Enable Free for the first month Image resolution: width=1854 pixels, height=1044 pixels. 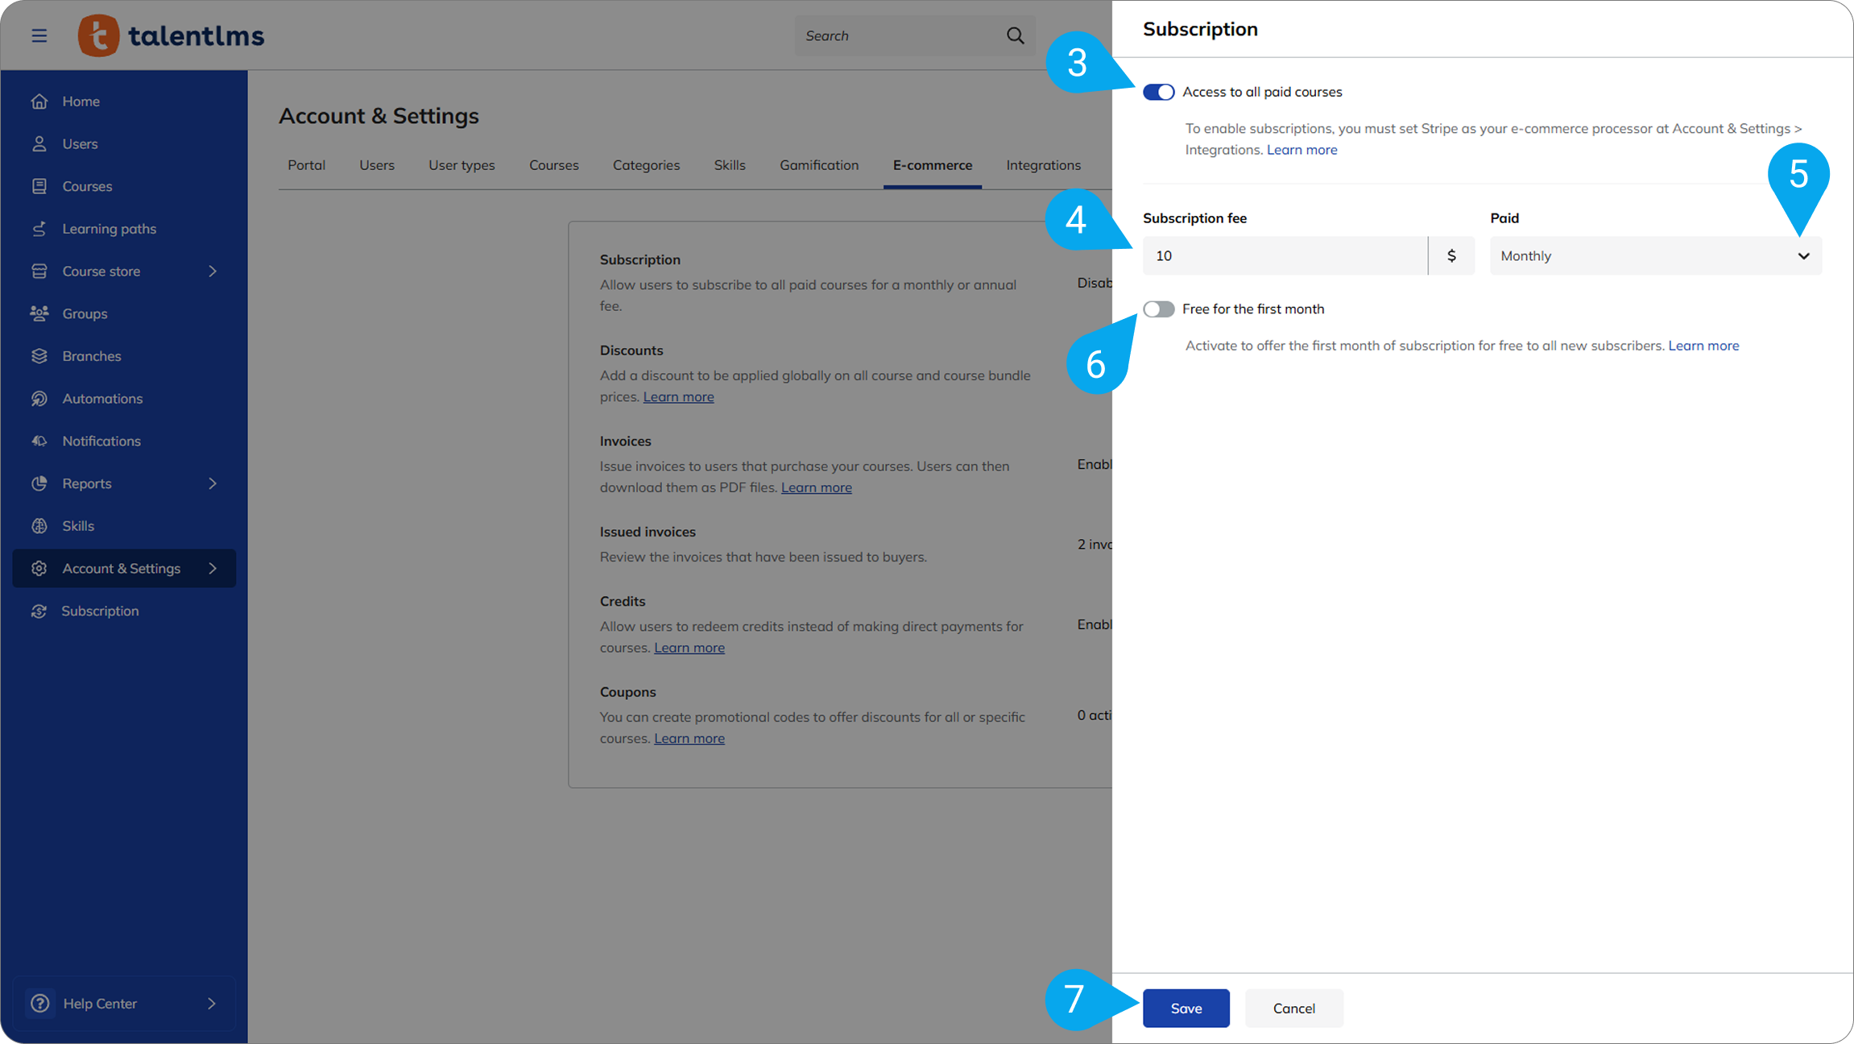(x=1158, y=309)
